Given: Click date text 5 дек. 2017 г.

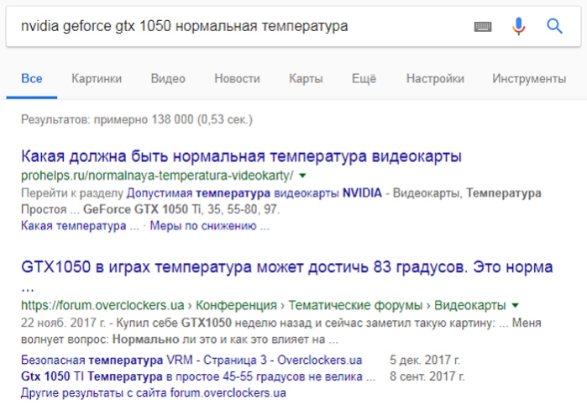Looking at the screenshot, I should click(x=425, y=360).
